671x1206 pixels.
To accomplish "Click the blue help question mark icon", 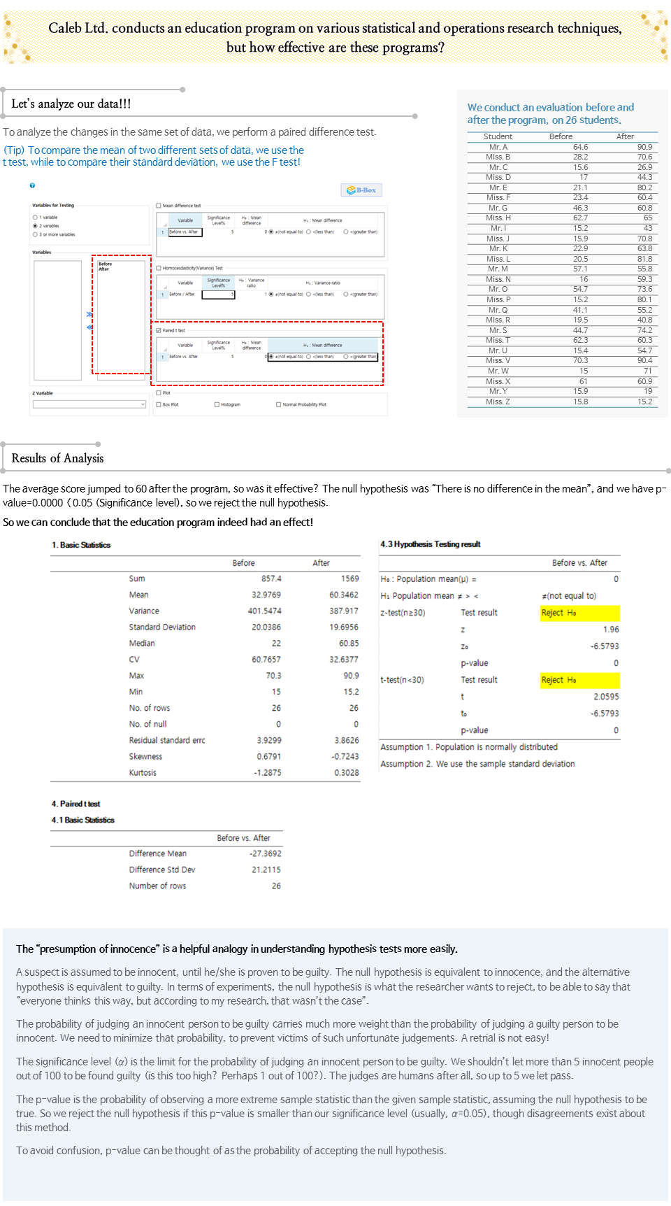I will (32, 185).
